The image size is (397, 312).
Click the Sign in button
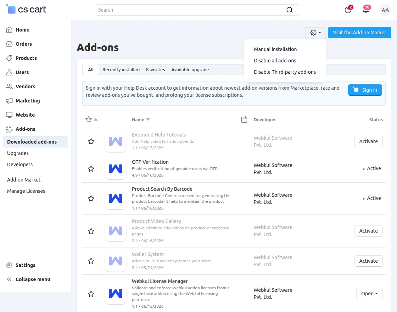pos(365,90)
